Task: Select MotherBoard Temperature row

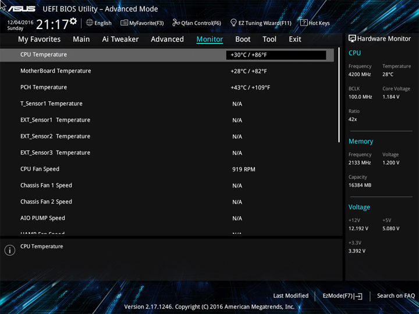Action: (167, 71)
